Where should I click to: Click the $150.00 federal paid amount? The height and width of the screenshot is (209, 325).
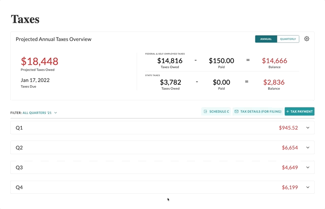[221, 61]
